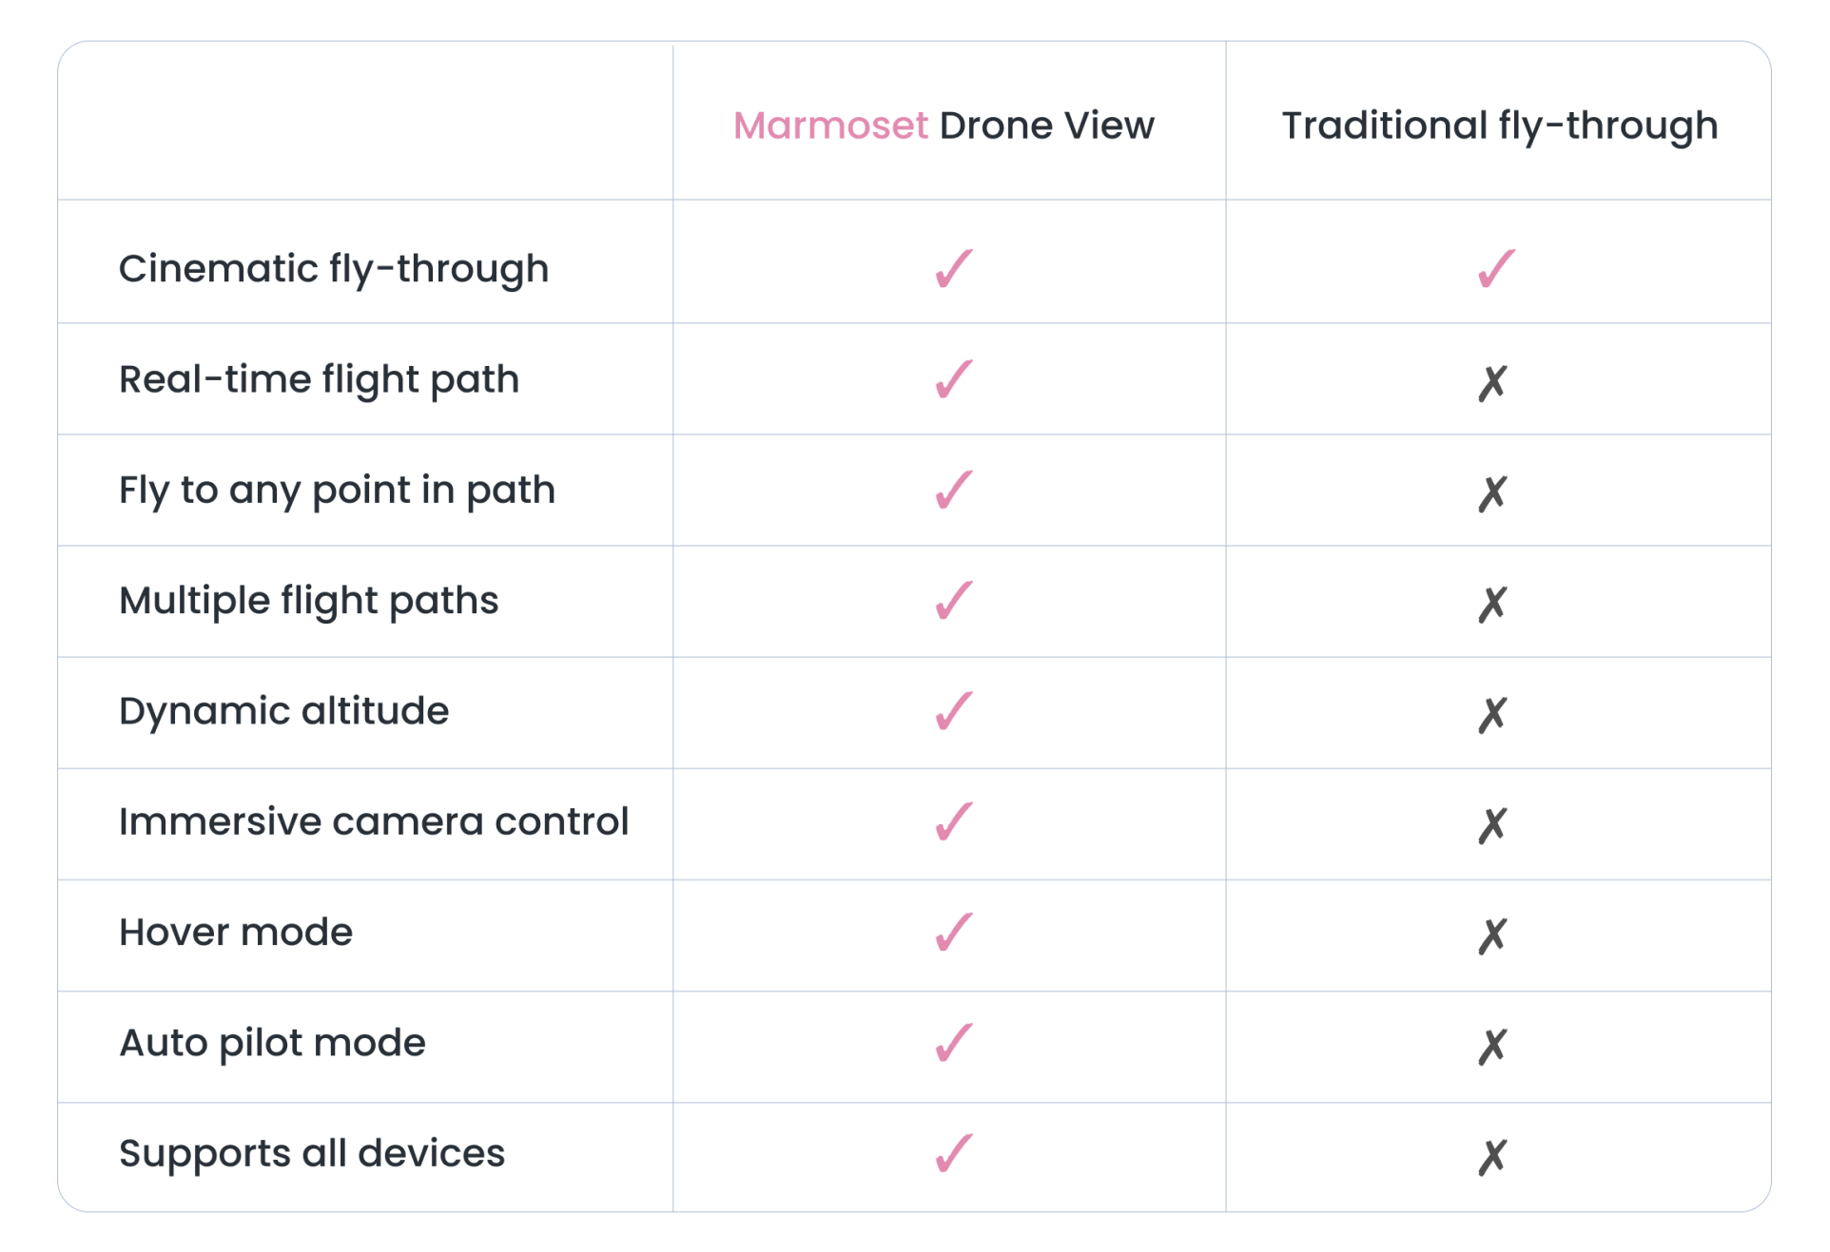Image resolution: width=1830 pixels, height=1252 pixels.
Task: Click the Traditional X for Real-time flight path
Action: 1492,383
